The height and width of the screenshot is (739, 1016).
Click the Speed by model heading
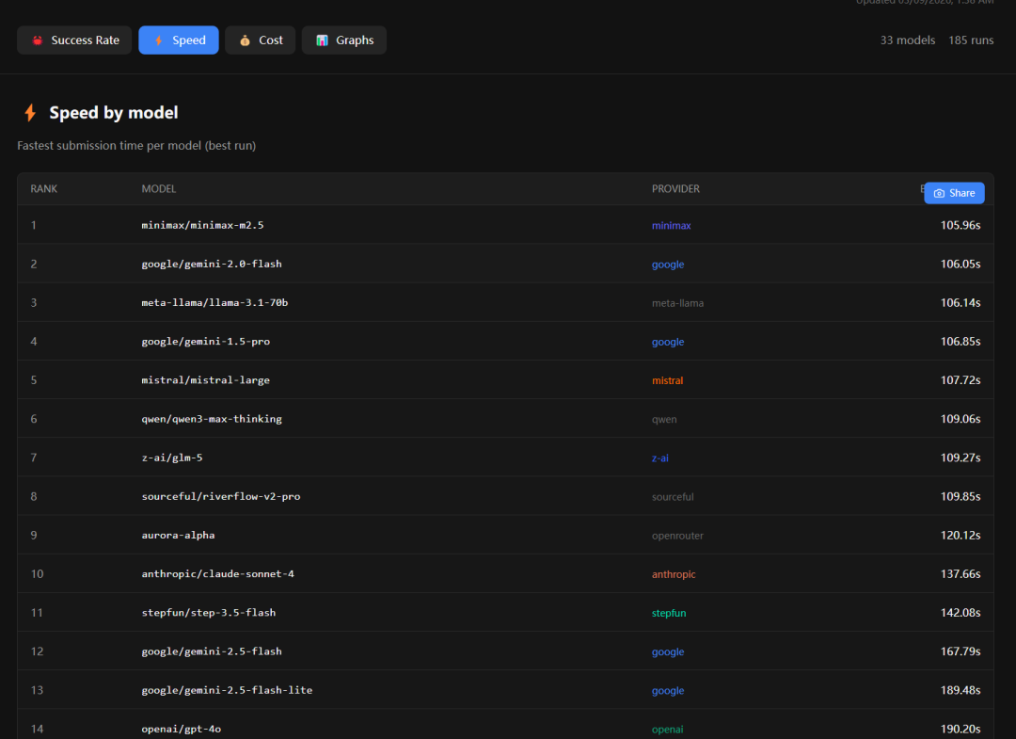point(114,113)
